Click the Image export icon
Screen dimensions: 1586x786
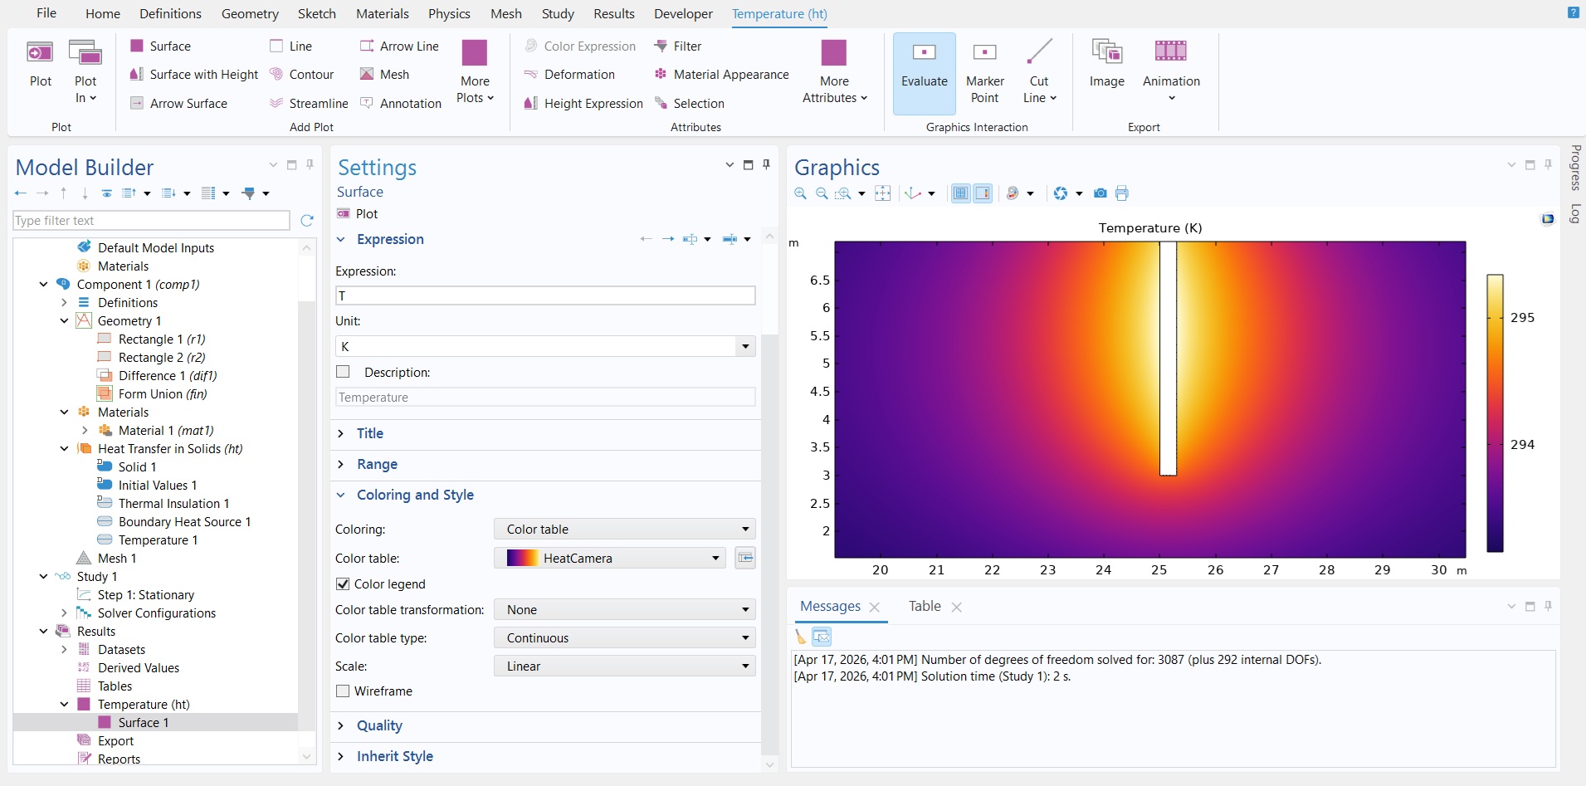tap(1106, 51)
